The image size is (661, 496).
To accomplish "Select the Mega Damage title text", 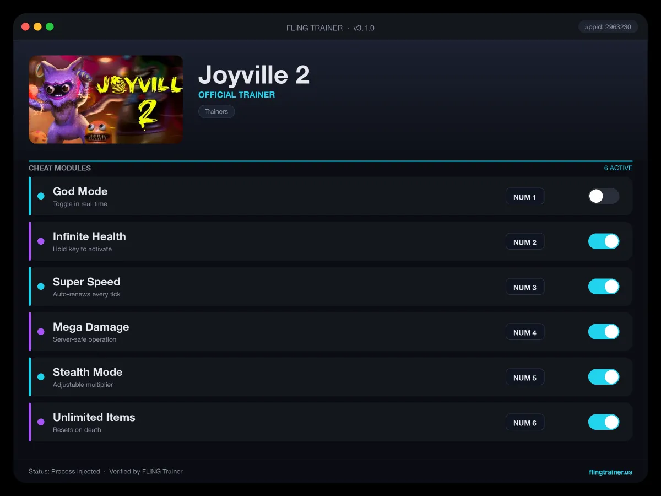I will (91, 327).
